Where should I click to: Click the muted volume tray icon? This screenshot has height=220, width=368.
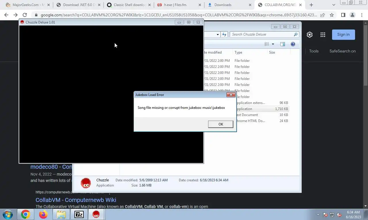339,215
